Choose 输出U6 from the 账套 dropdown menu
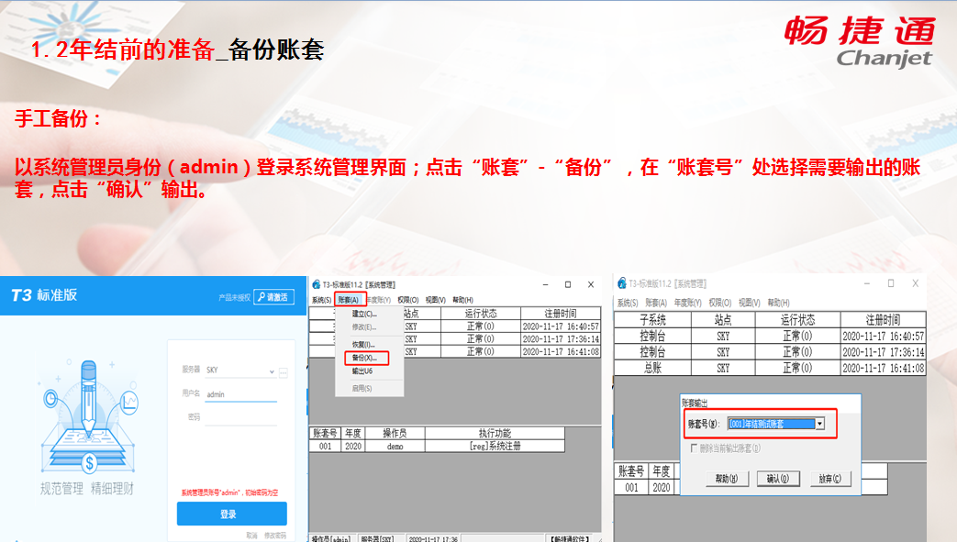The width and height of the screenshot is (957, 542). (x=362, y=371)
